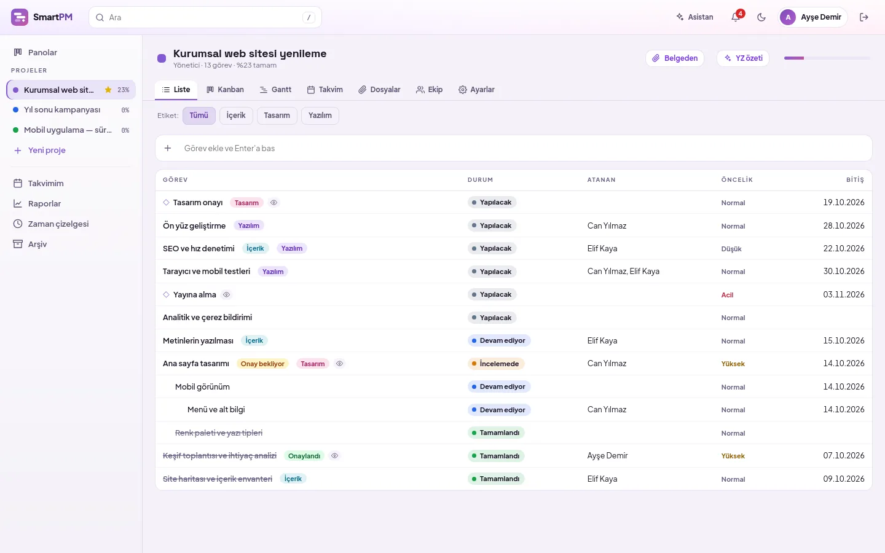This screenshot has height=553, width=885.
Task: Open the Dosyalar tab
Action: point(380,90)
